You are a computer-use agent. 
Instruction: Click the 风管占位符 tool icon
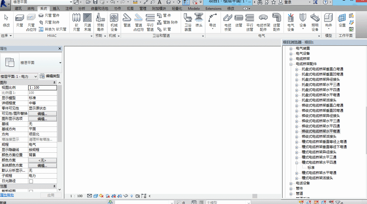point(31,22)
